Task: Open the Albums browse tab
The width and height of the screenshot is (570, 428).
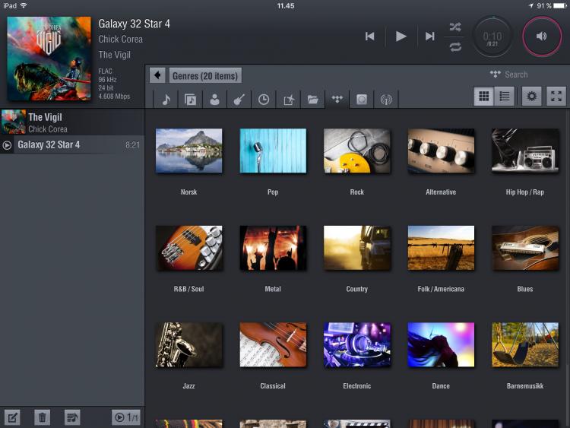Action: coord(190,100)
